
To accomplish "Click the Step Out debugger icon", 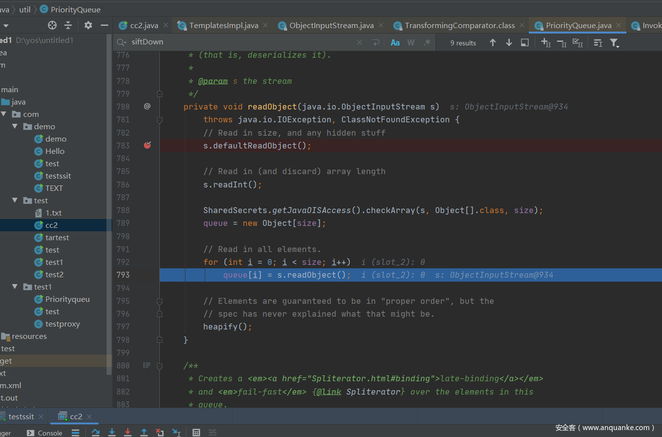I will 144,433.
